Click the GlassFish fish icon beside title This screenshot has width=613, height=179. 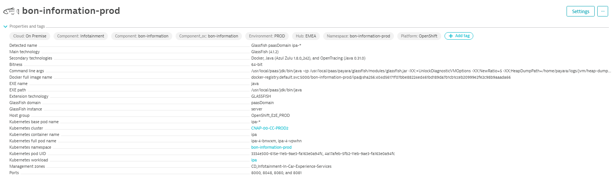click(x=11, y=11)
